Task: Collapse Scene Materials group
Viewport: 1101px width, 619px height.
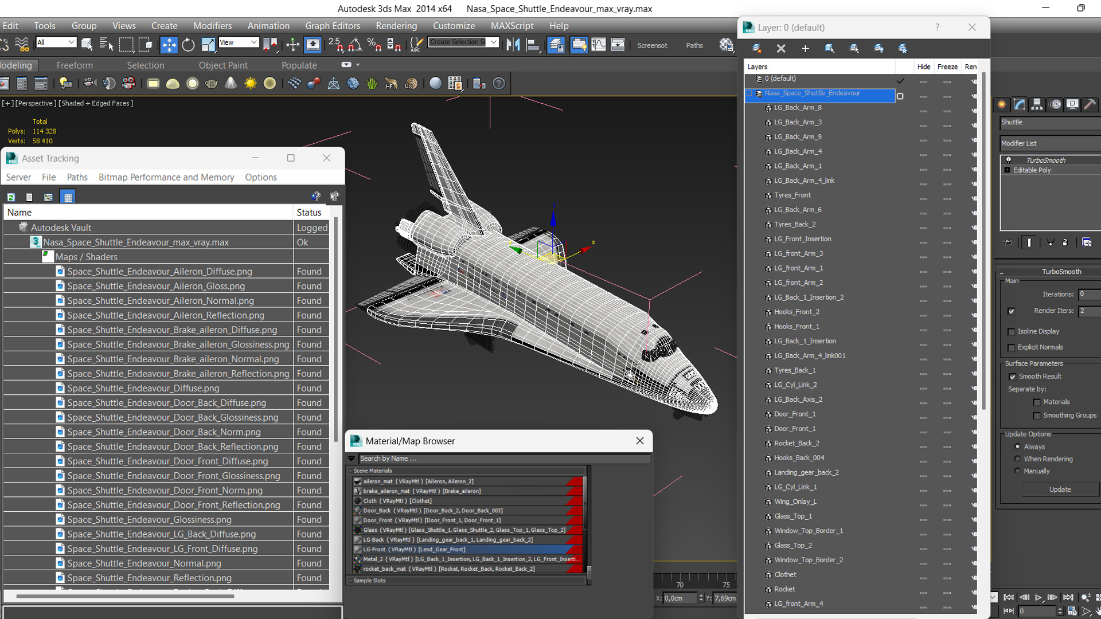Action: (350, 471)
